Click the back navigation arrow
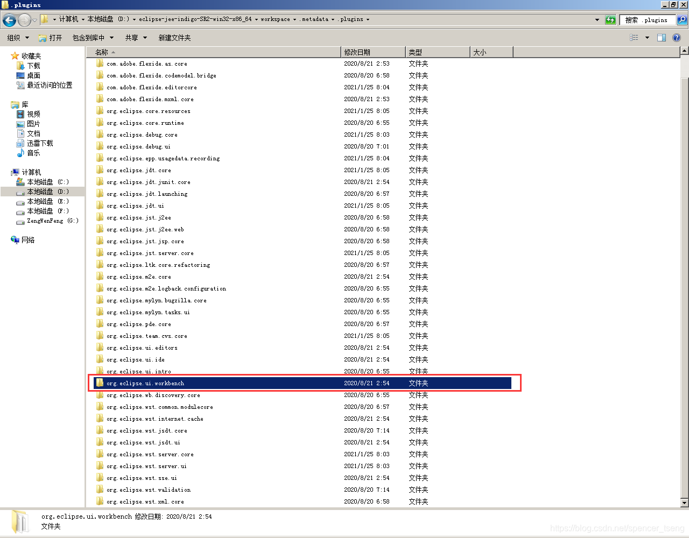This screenshot has height=538, width=689. [x=9, y=20]
